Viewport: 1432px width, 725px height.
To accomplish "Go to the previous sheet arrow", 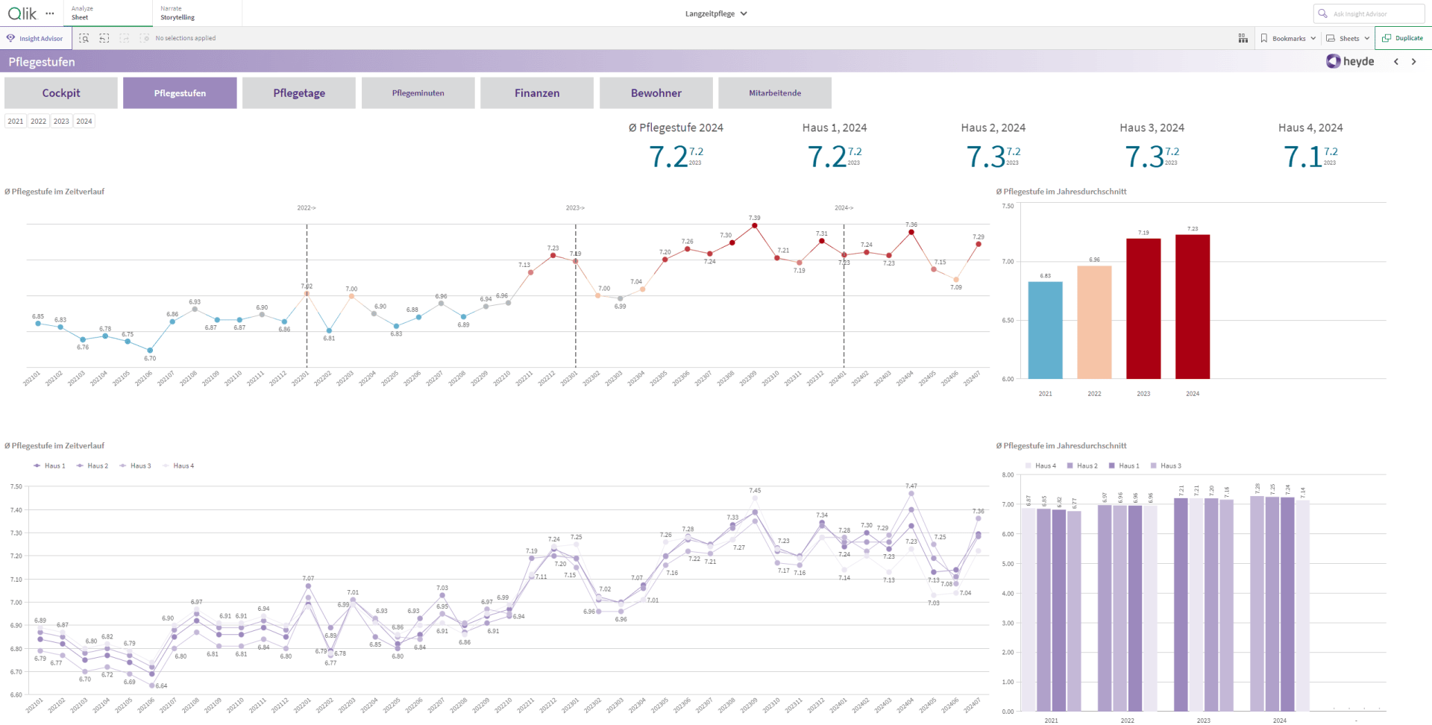I will [1396, 62].
